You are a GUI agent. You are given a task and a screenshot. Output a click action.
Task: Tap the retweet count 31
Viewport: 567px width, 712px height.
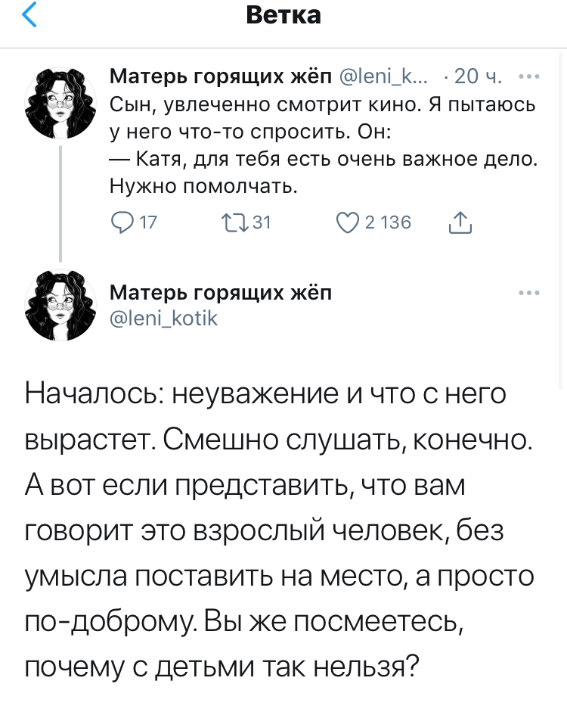tap(261, 222)
